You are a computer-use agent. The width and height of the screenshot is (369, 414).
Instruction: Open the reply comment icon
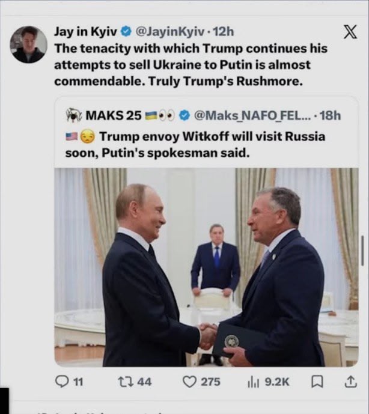tap(61, 382)
